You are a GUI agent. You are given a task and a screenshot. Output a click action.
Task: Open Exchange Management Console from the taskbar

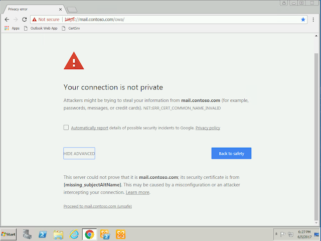[x=120, y=234]
